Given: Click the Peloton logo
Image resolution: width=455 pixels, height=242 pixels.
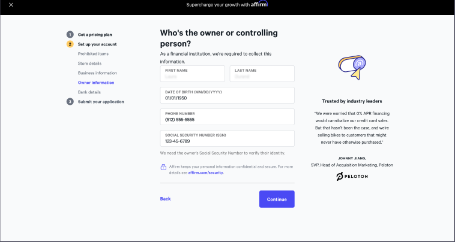Looking at the screenshot, I should pos(352,176).
